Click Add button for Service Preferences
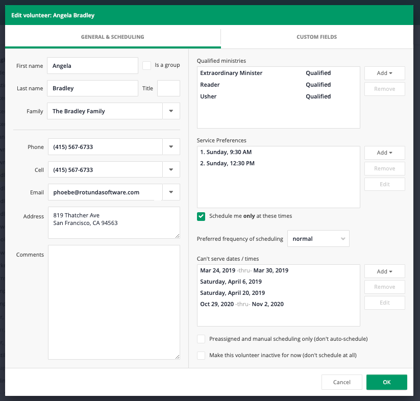The image size is (420, 401). pyautogui.click(x=384, y=153)
